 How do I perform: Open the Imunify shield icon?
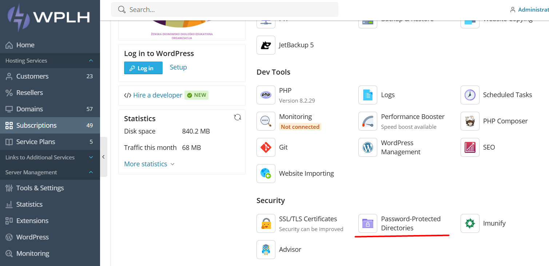pyautogui.click(x=470, y=223)
